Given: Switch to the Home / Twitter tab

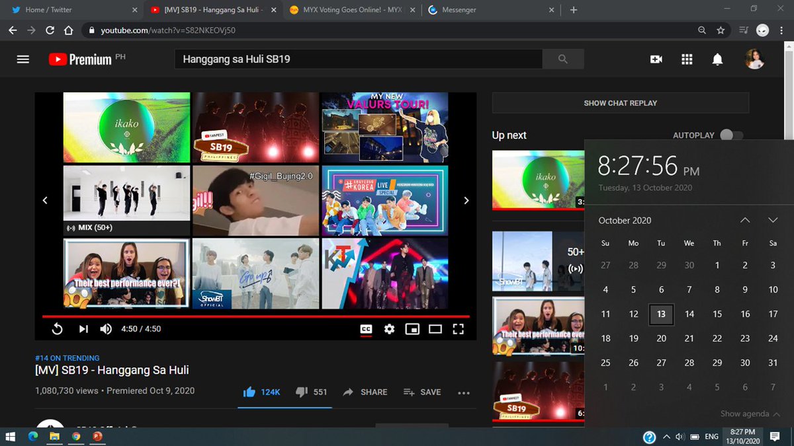Looking at the screenshot, I should [75, 10].
